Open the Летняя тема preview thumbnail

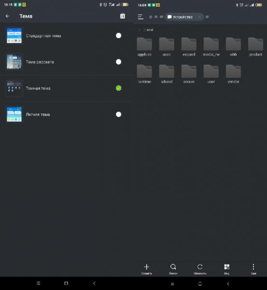click(x=14, y=115)
